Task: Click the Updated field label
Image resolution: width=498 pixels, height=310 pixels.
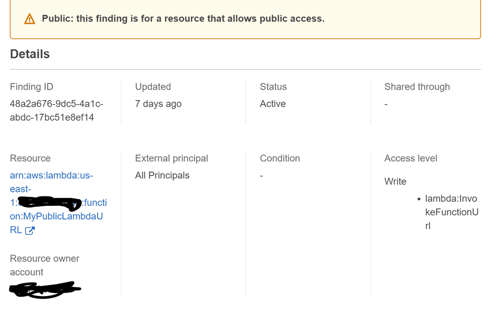Action: point(153,87)
